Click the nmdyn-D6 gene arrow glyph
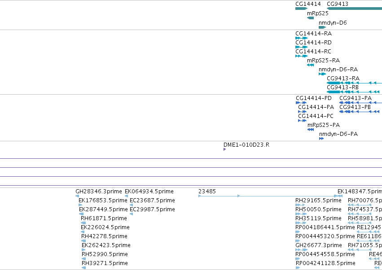This screenshot has width=382, height=270. [322, 27]
